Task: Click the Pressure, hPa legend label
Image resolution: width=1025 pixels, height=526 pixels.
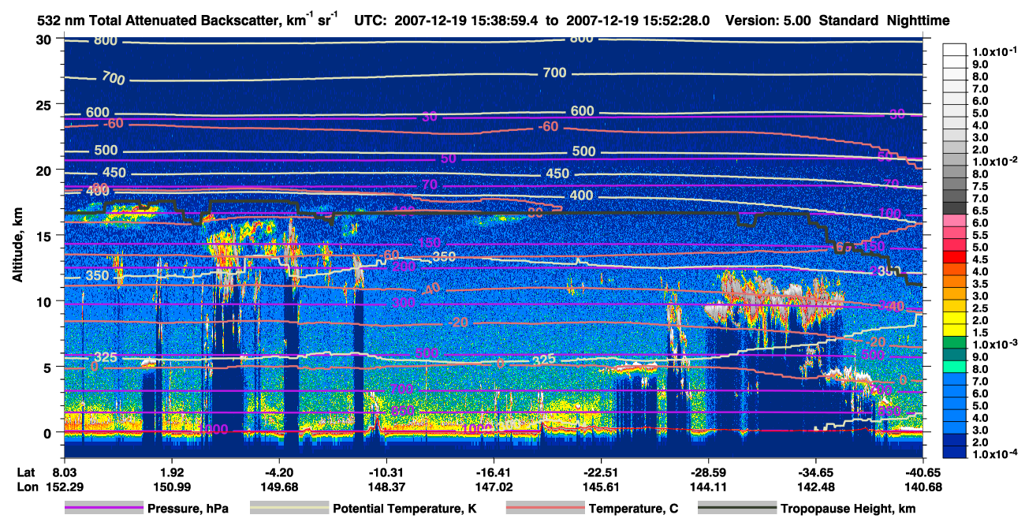Action: (188, 509)
